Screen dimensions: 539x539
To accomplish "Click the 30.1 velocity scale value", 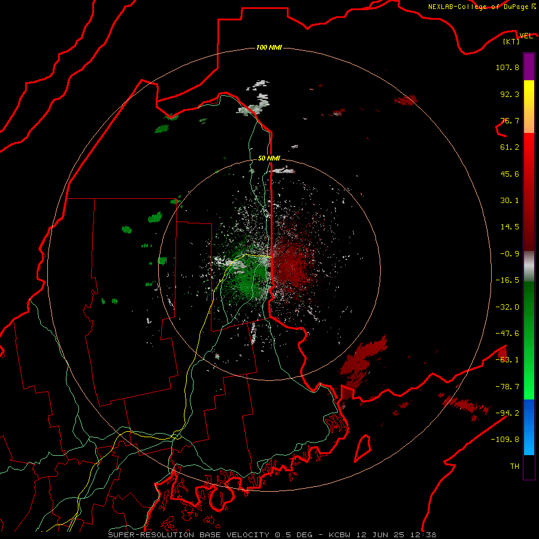I will coord(510,201).
